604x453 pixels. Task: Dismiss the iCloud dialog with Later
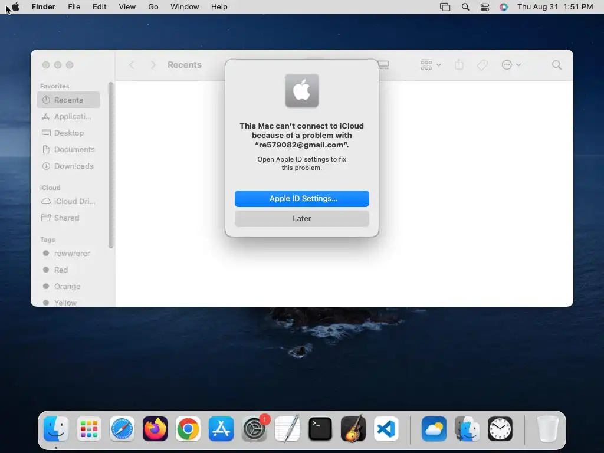point(301,218)
